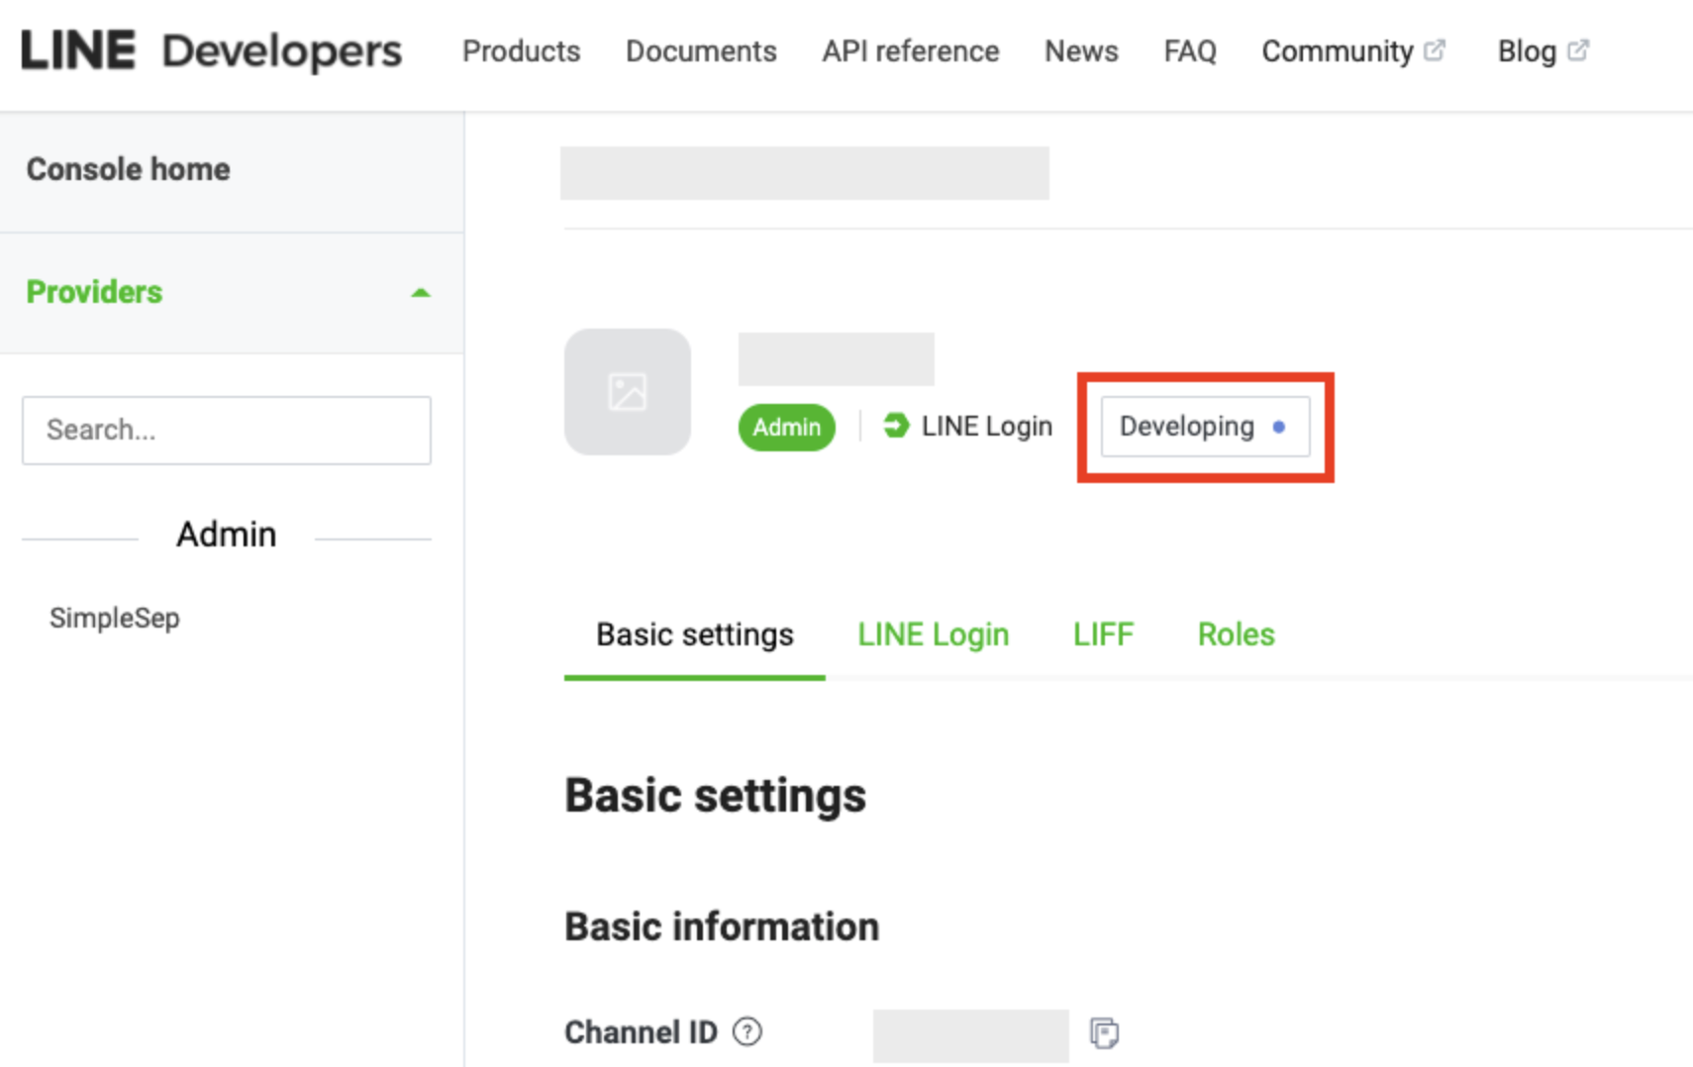Viewport: 1693px width, 1067px height.
Task: Click the Channel ID label
Action: tap(641, 1032)
